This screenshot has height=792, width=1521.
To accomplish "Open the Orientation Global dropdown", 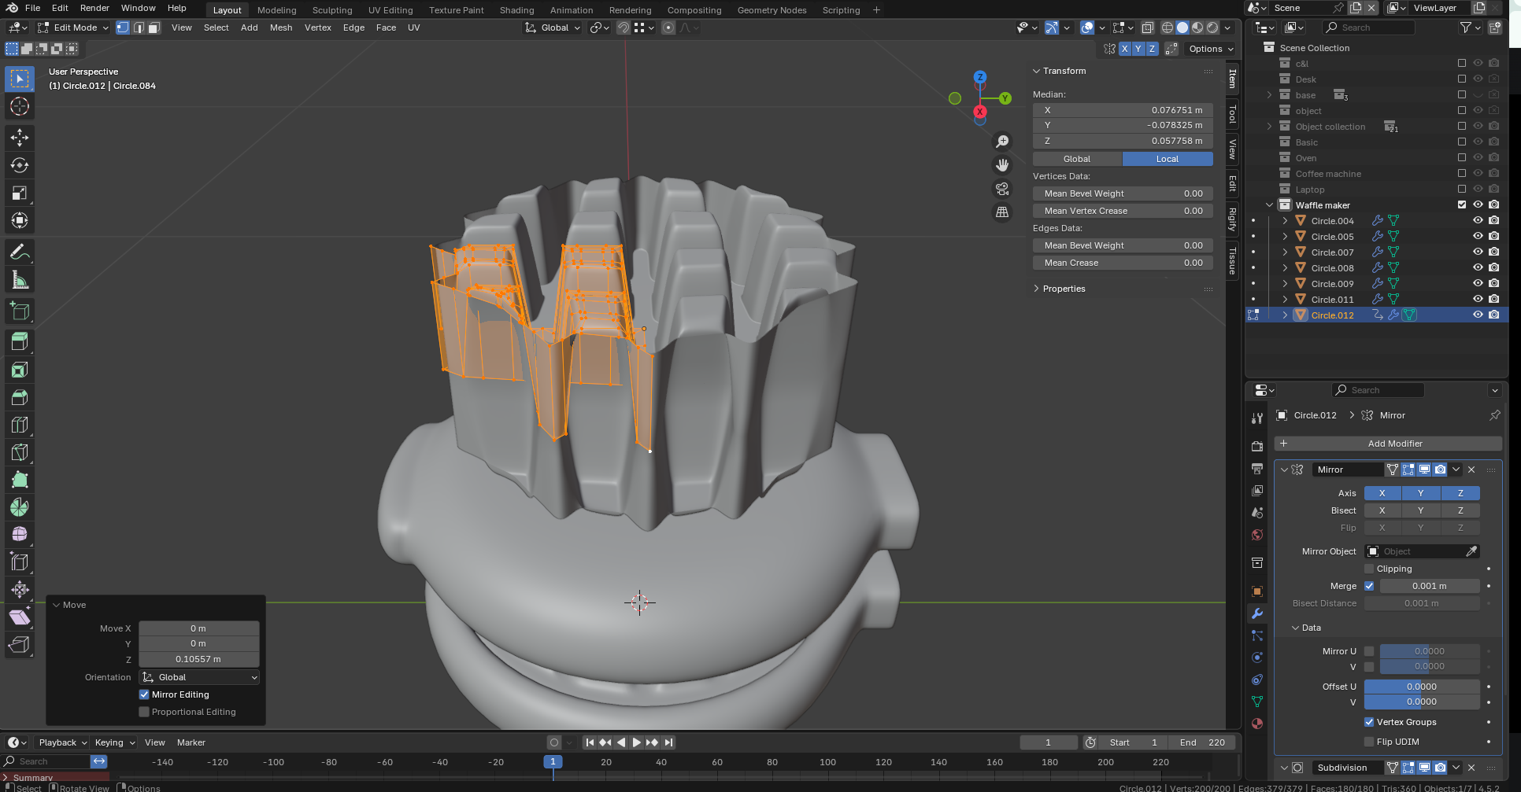I will (x=199, y=677).
